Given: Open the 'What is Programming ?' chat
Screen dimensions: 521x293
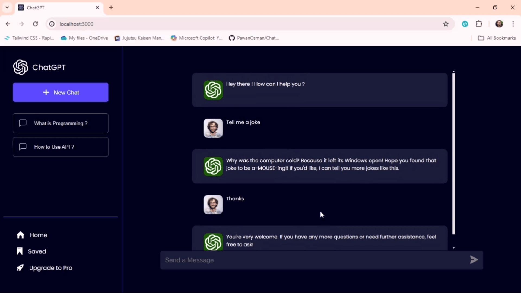Looking at the screenshot, I should pos(61,123).
